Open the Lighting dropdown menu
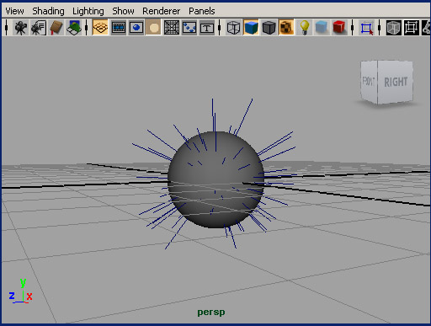The image size is (431, 326). (x=88, y=11)
